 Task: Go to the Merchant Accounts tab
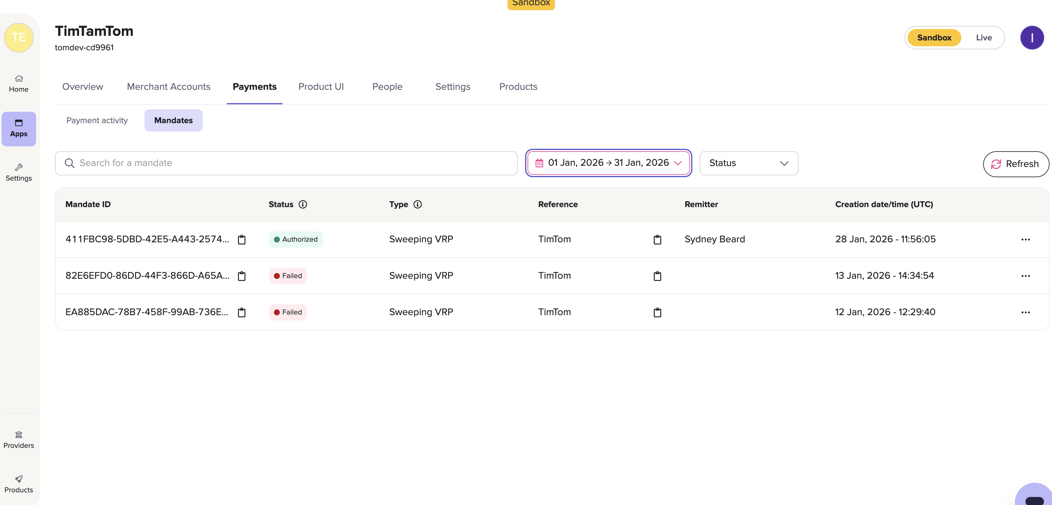point(168,86)
